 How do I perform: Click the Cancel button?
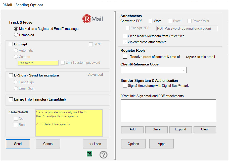pos(48,144)
